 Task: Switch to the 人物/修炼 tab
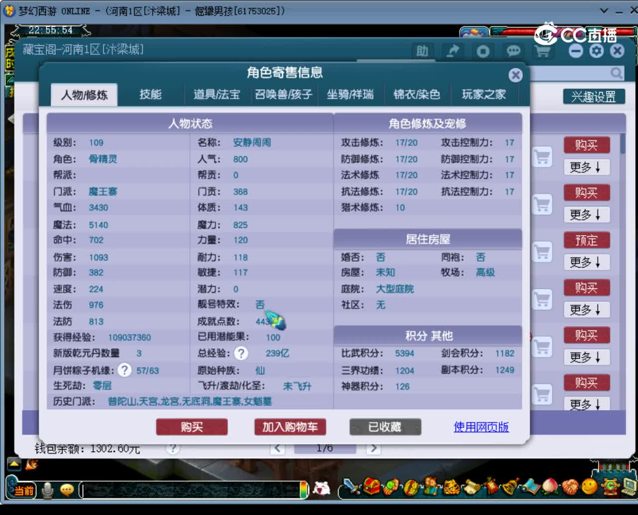tap(84, 95)
